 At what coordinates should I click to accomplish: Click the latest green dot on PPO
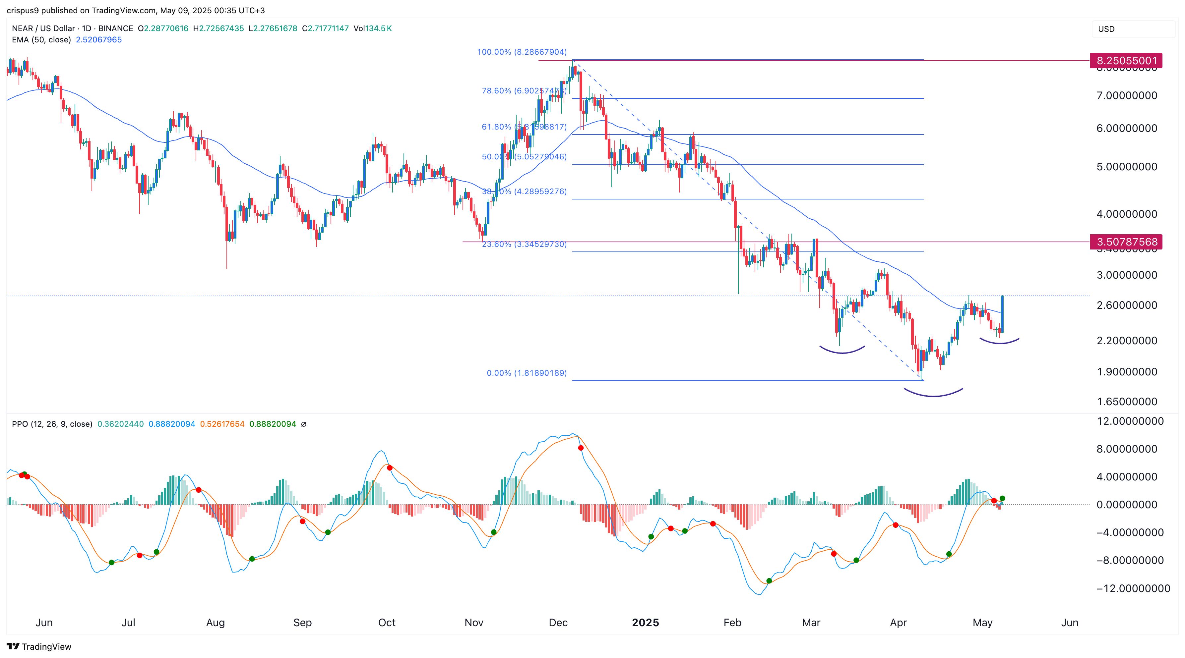1002,498
